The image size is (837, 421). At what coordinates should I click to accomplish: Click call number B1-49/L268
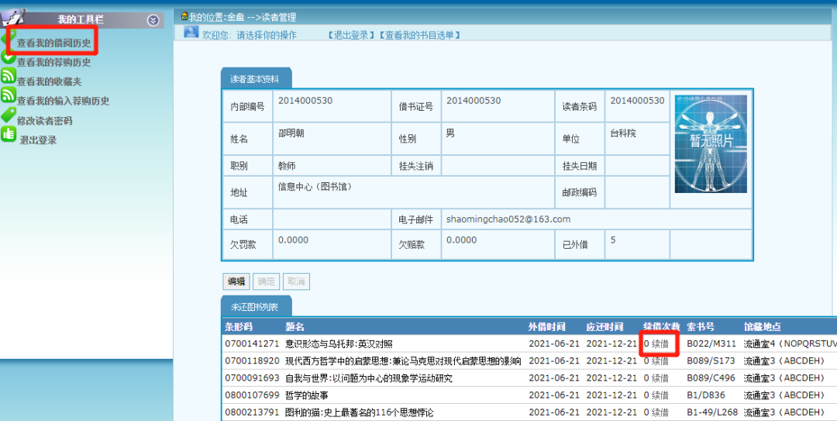[712, 412]
